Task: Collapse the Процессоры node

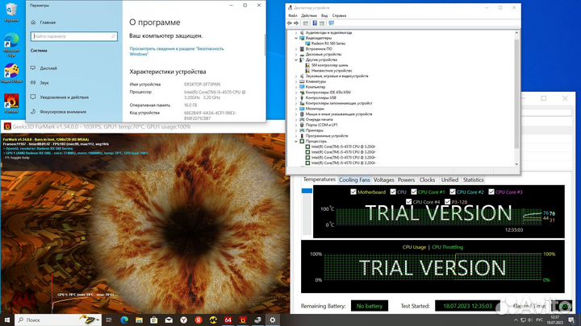Action: [296, 141]
